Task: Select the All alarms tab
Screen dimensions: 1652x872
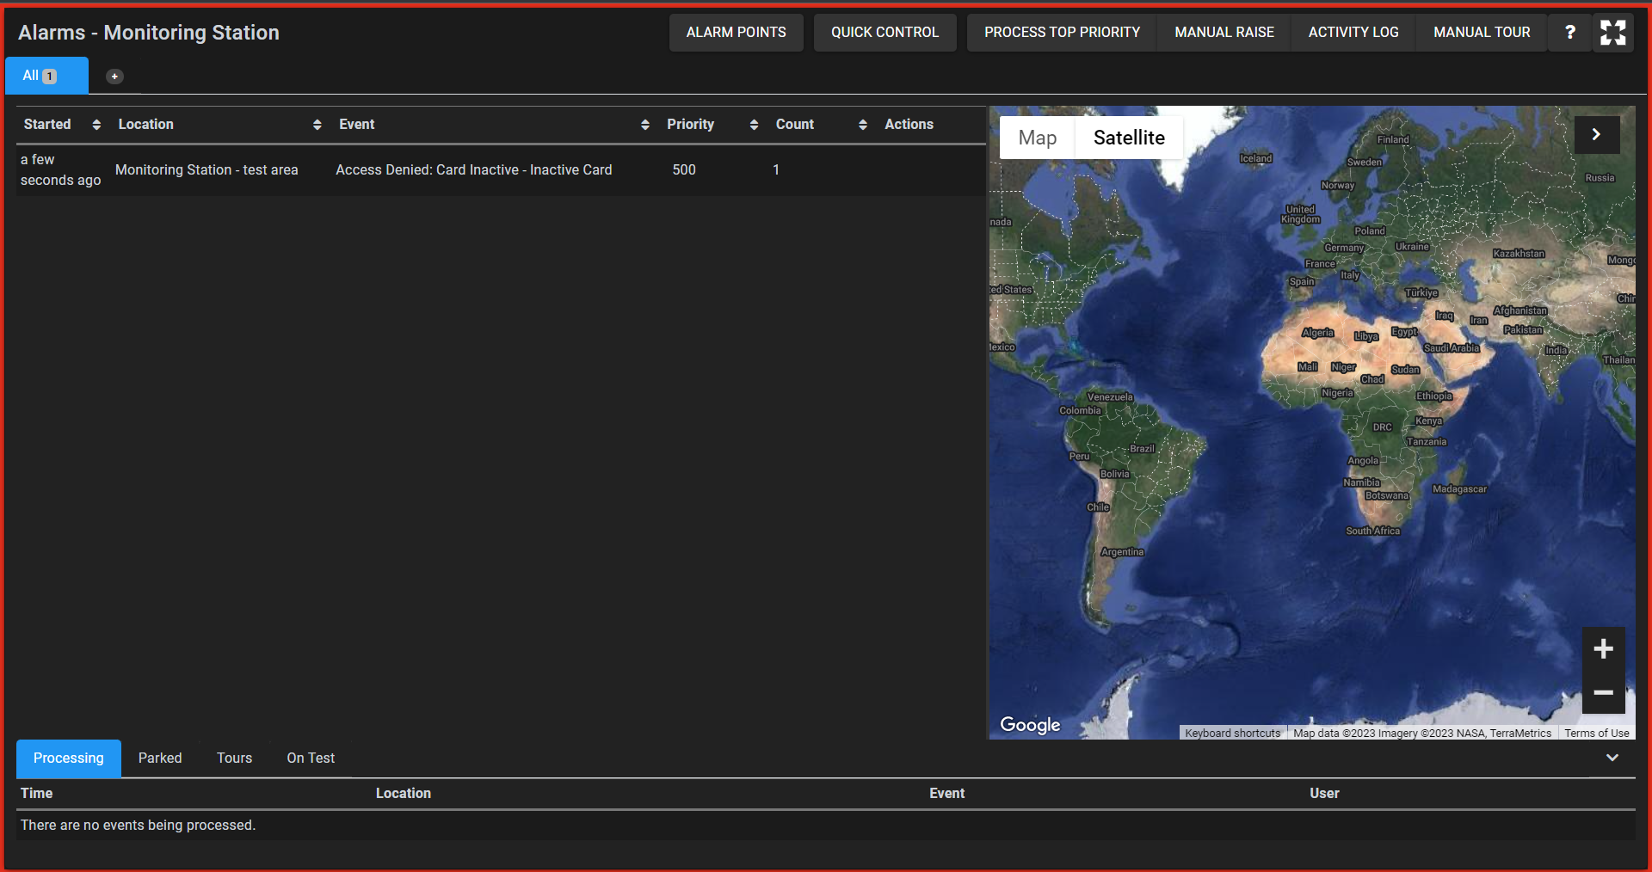Action: tap(46, 76)
